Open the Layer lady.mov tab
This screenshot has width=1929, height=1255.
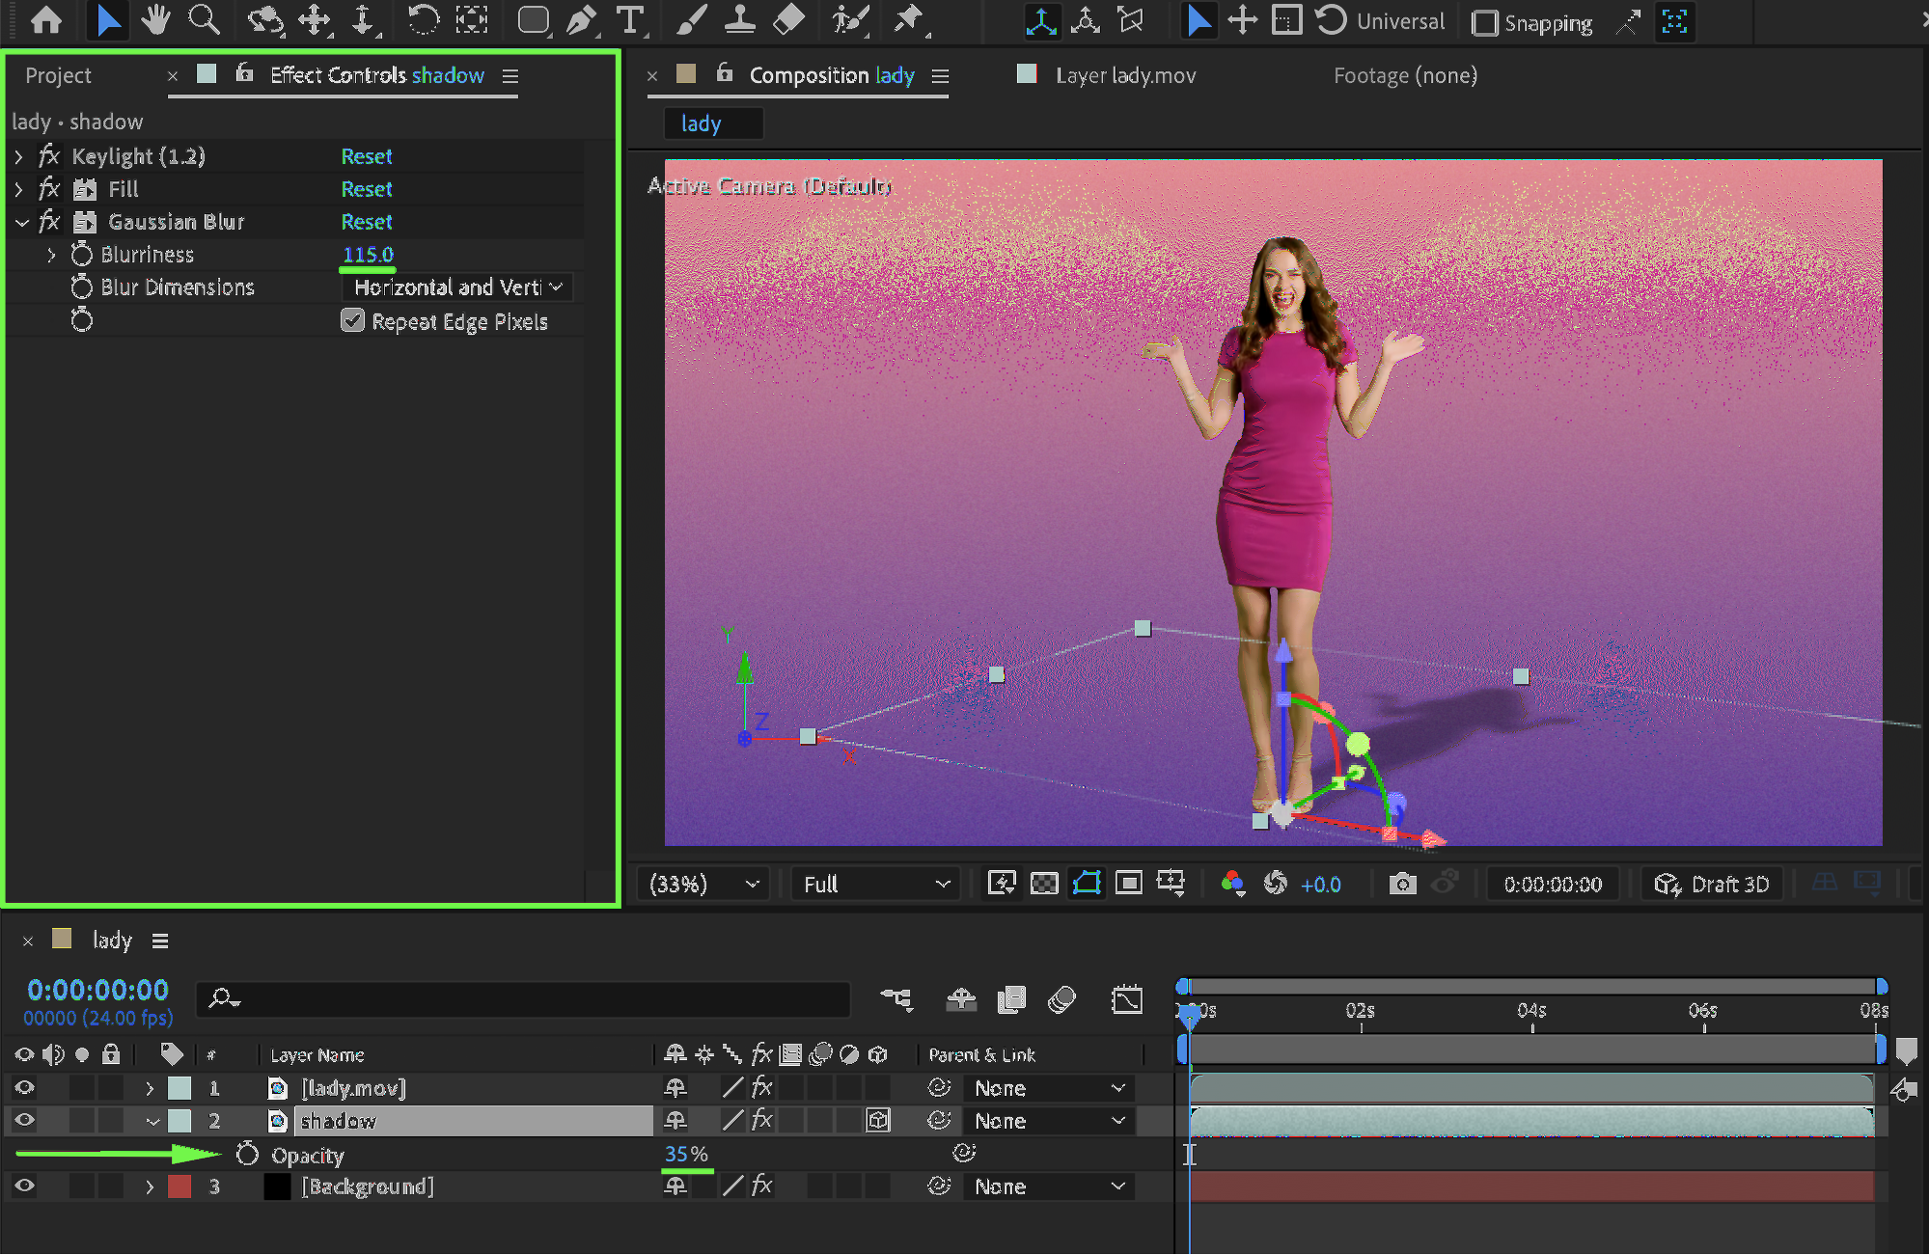(x=1125, y=75)
